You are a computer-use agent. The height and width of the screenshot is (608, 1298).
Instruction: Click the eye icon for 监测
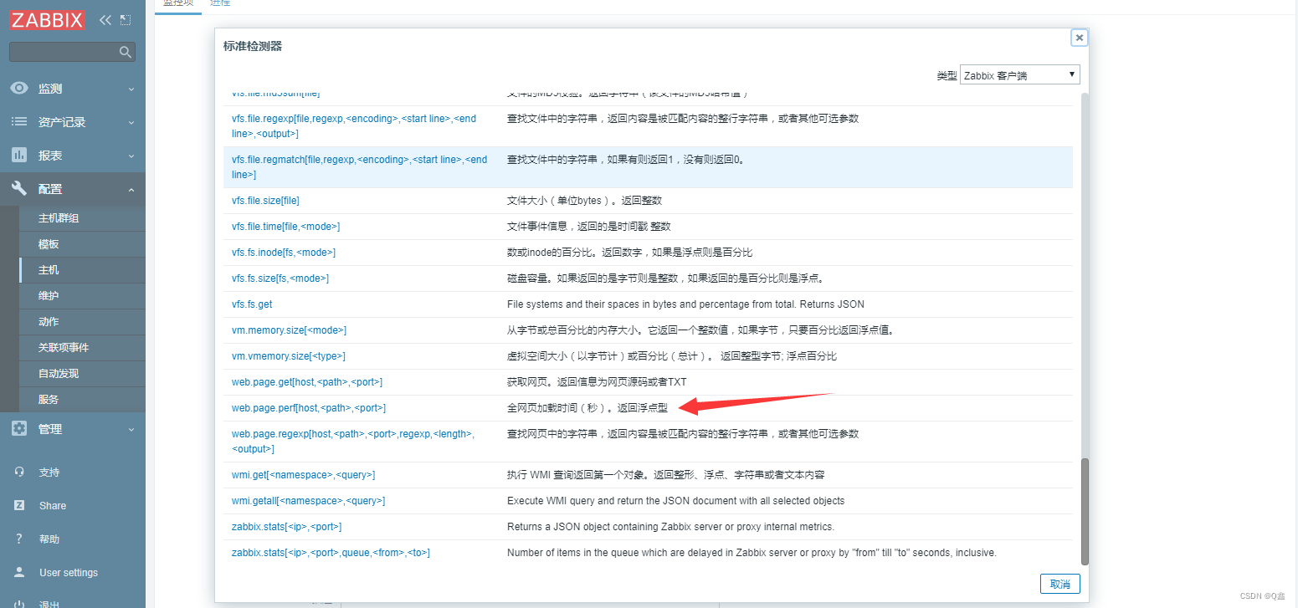(19, 89)
